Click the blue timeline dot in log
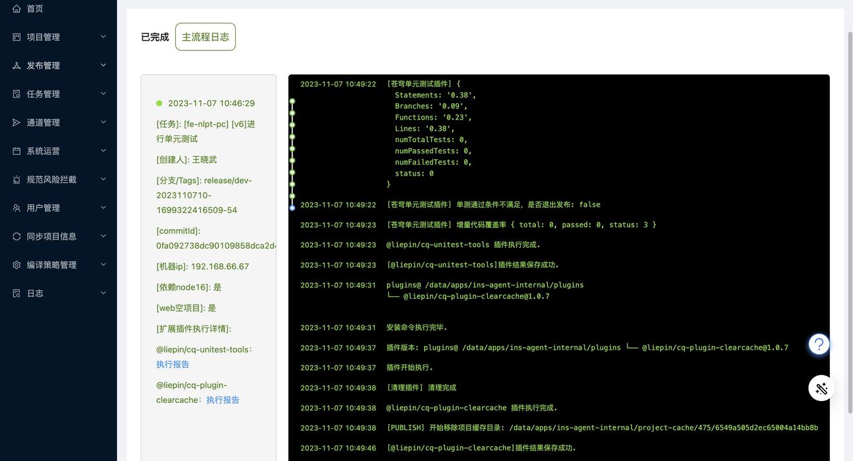This screenshot has height=461, width=853. [x=292, y=208]
